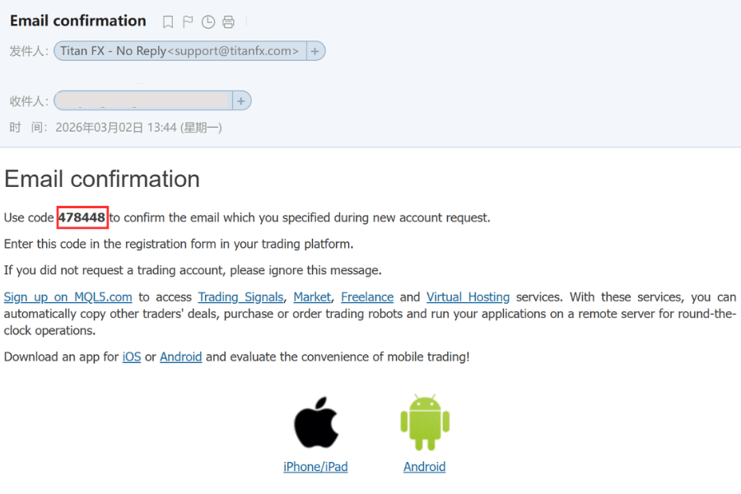Click the bookmark icon beside the subject
This screenshot has width=741, height=494.
pos(168,22)
